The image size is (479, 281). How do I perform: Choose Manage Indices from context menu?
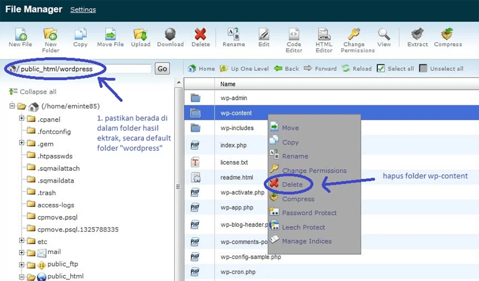[301, 241]
